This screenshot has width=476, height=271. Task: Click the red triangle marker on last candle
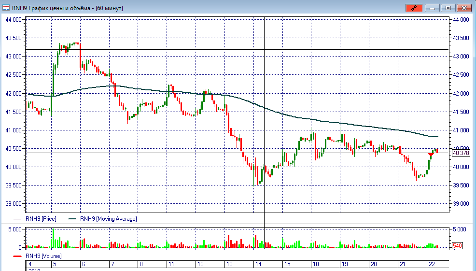pos(431,154)
